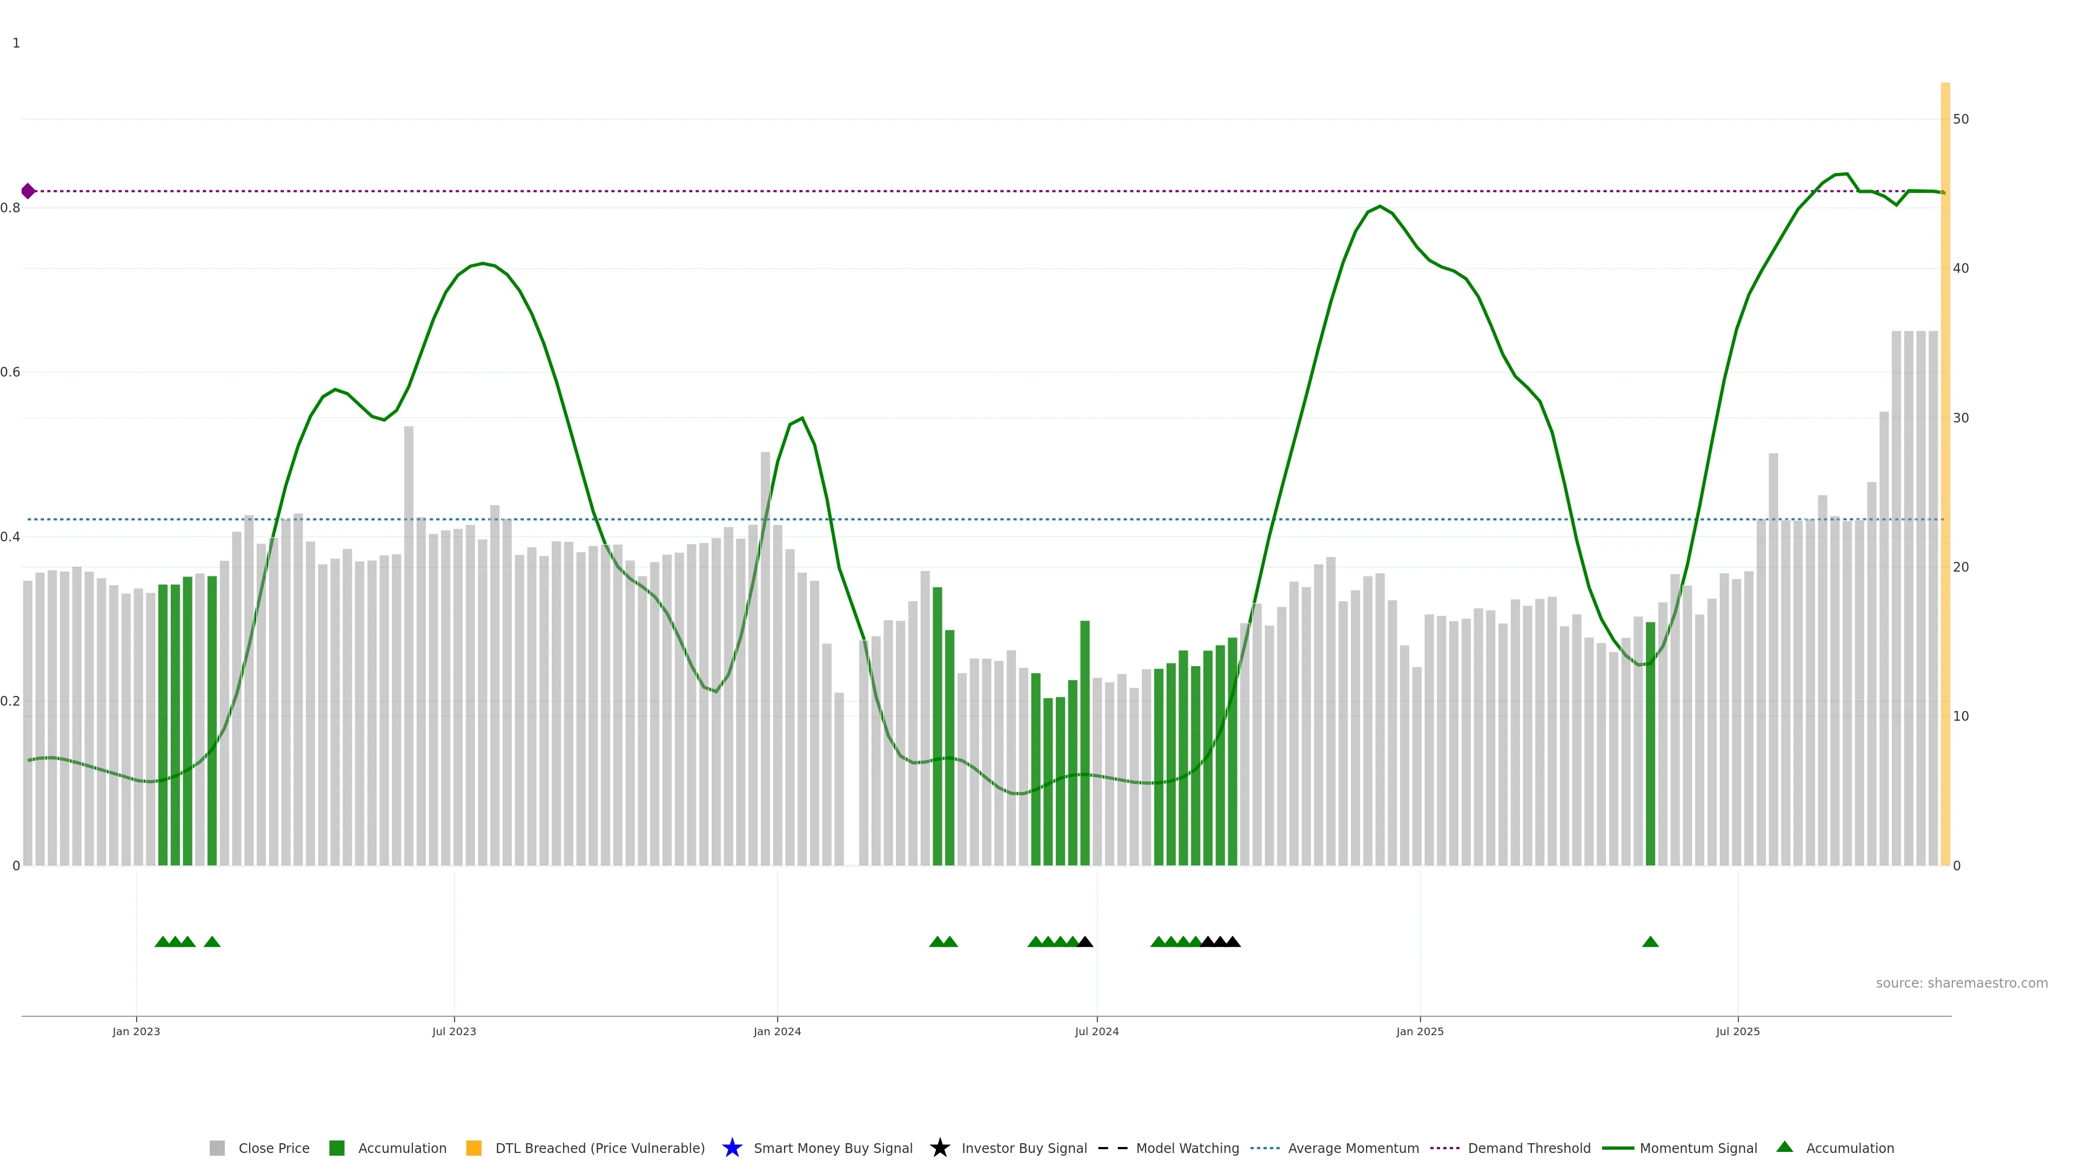Click the lone accumulation triangle before Jul 2025
This screenshot has width=2075, height=1167.
click(1650, 942)
